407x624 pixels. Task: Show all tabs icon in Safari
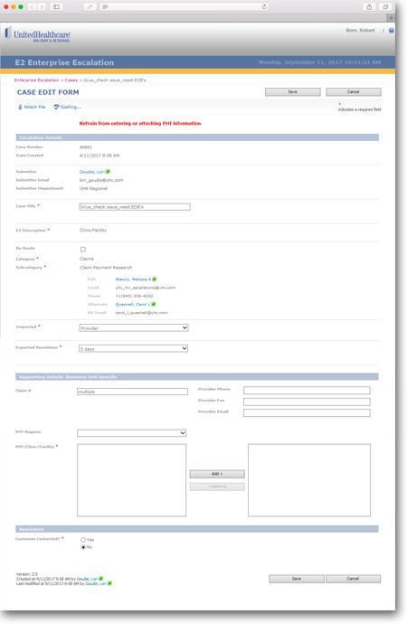(x=385, y=6)
